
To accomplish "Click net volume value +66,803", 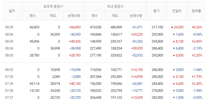I will (x=75, y=27).
